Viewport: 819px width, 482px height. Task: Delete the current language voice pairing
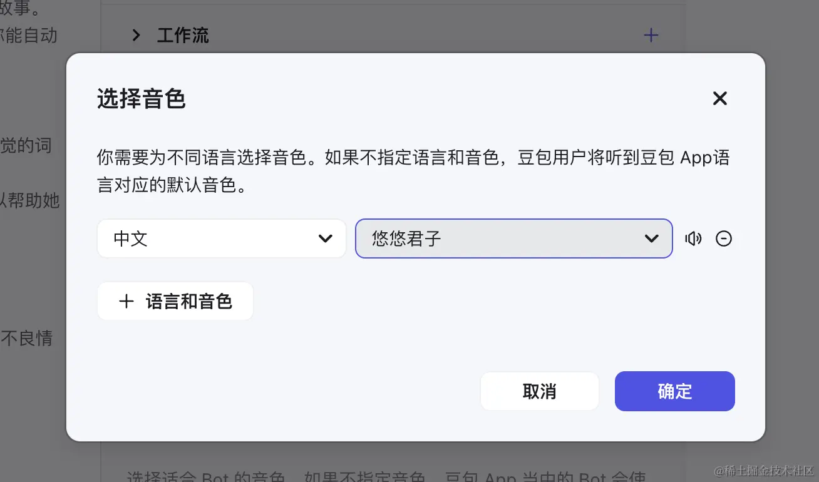724,238
